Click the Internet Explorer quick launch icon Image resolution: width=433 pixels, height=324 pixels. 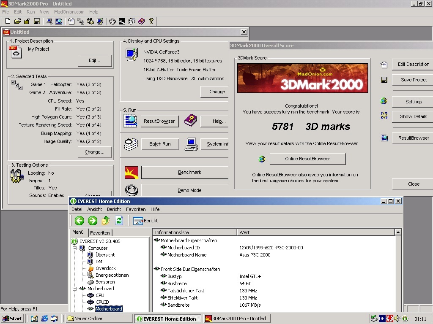(44, 319)
